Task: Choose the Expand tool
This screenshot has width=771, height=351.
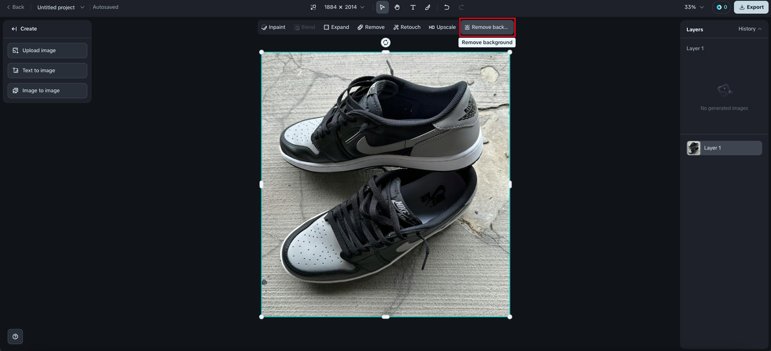Action: tap(336, 27)
